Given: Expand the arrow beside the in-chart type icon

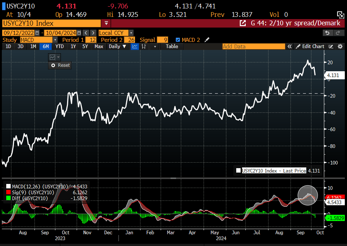Looking at the screenshot, I should pyautogui.click(x=58, y=57).
